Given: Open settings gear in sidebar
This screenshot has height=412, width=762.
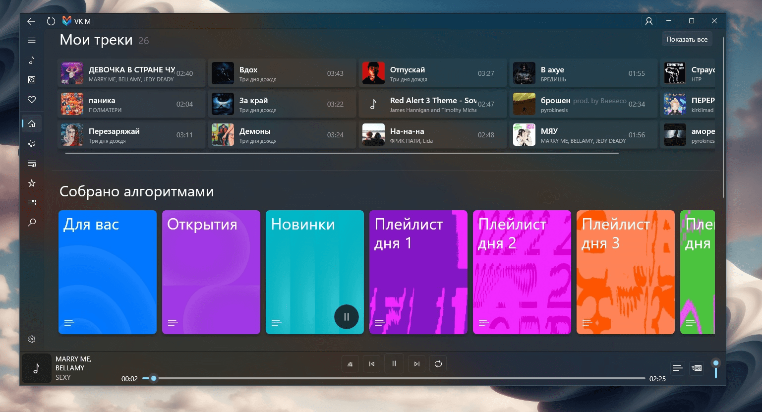Looking at the screenshot, I should click(32, 339).
